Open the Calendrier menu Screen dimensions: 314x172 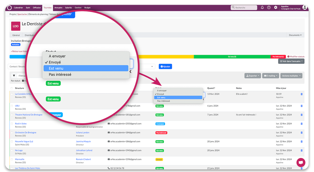click(x=19, y=8)
